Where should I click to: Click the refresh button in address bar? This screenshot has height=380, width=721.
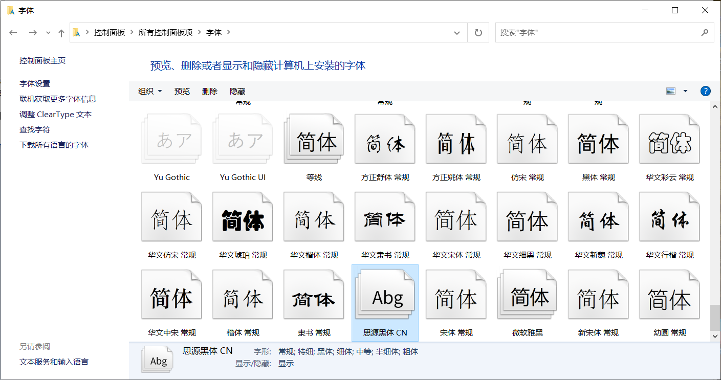pos(478,32)
